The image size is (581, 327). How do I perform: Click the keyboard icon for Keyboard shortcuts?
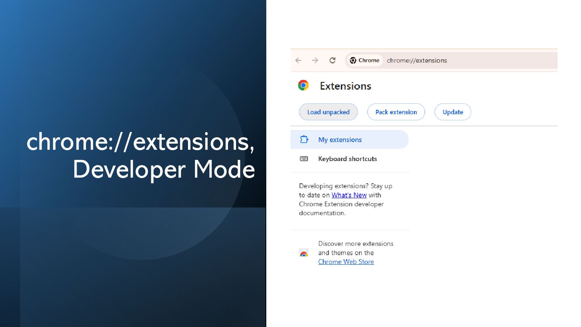[304, 159]
